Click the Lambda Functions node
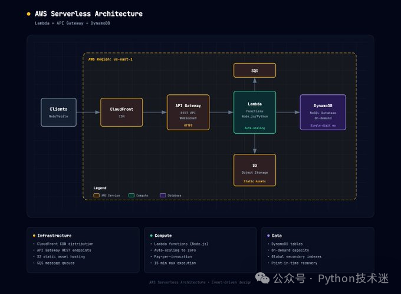The height and width of the screenshot is (294, 401). [x=255, y=112]
